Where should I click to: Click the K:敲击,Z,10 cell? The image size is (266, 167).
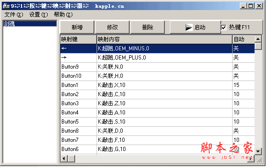[164, 103]
